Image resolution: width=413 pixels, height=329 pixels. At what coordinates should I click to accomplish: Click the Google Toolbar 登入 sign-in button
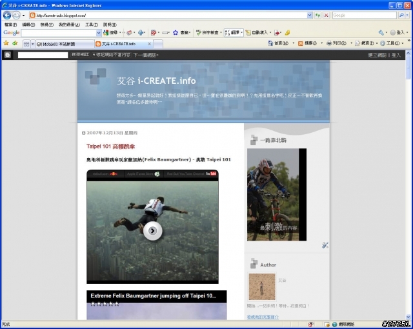(x=398, y=33)
